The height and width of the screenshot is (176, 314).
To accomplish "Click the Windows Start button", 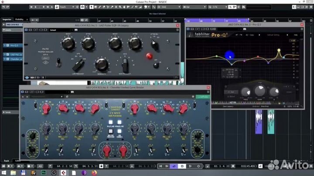I will point(3,173).
